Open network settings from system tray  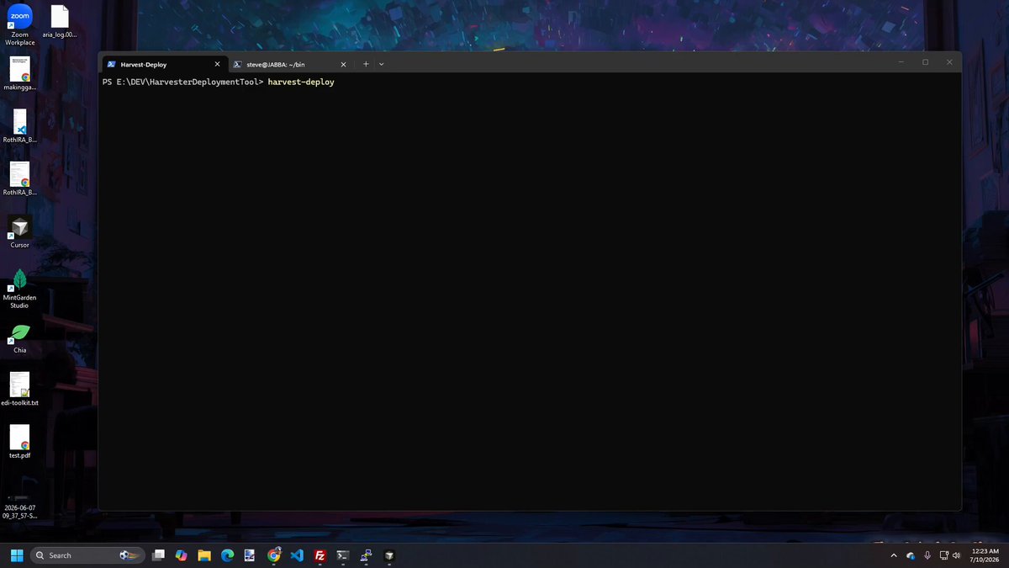943,555
